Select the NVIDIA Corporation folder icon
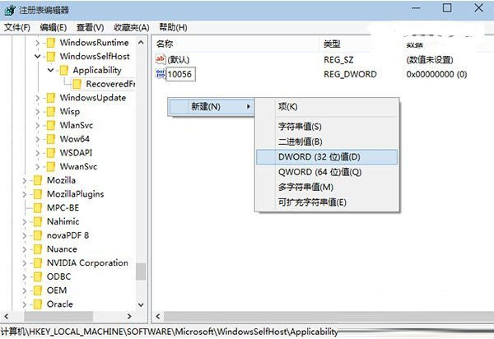494x339 pixels. [x=36, y=263]
